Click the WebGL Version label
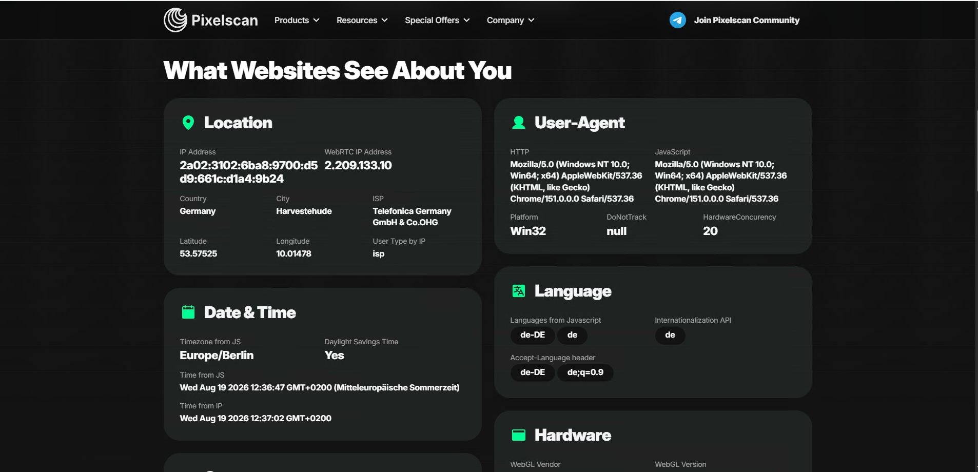The width and height of the screenshot is (978, 472). 680,464
